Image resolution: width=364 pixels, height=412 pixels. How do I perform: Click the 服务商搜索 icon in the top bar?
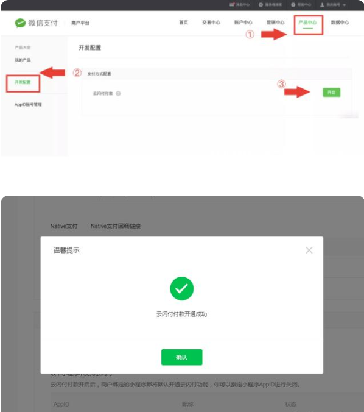pyautogui.click(x=261, y=5)
